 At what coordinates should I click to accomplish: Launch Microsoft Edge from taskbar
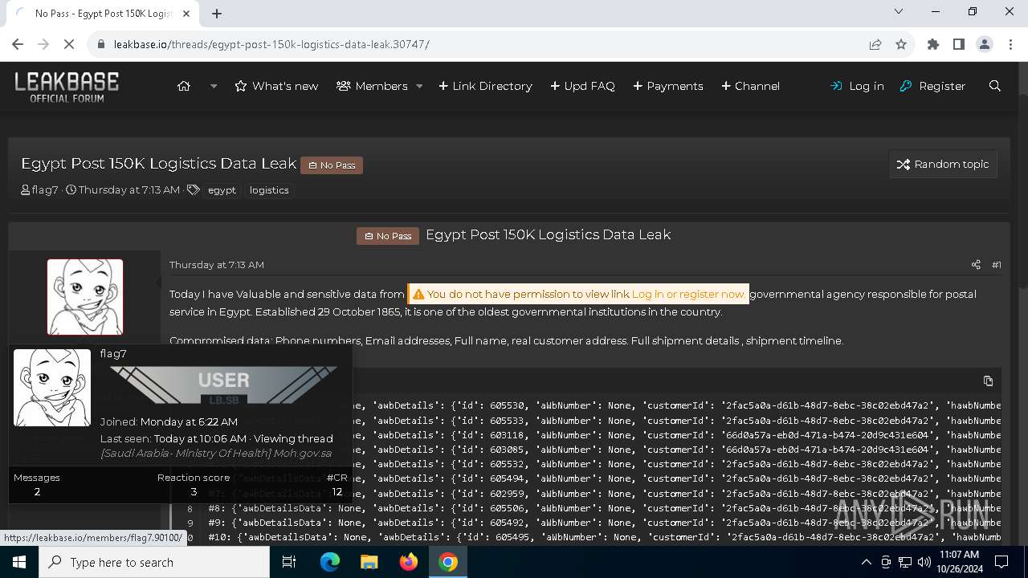point(330,562)
